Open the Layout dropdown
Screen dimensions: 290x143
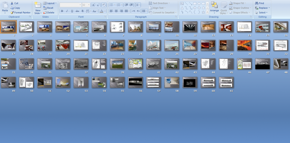pyautogui.click(x=50, y=3)
